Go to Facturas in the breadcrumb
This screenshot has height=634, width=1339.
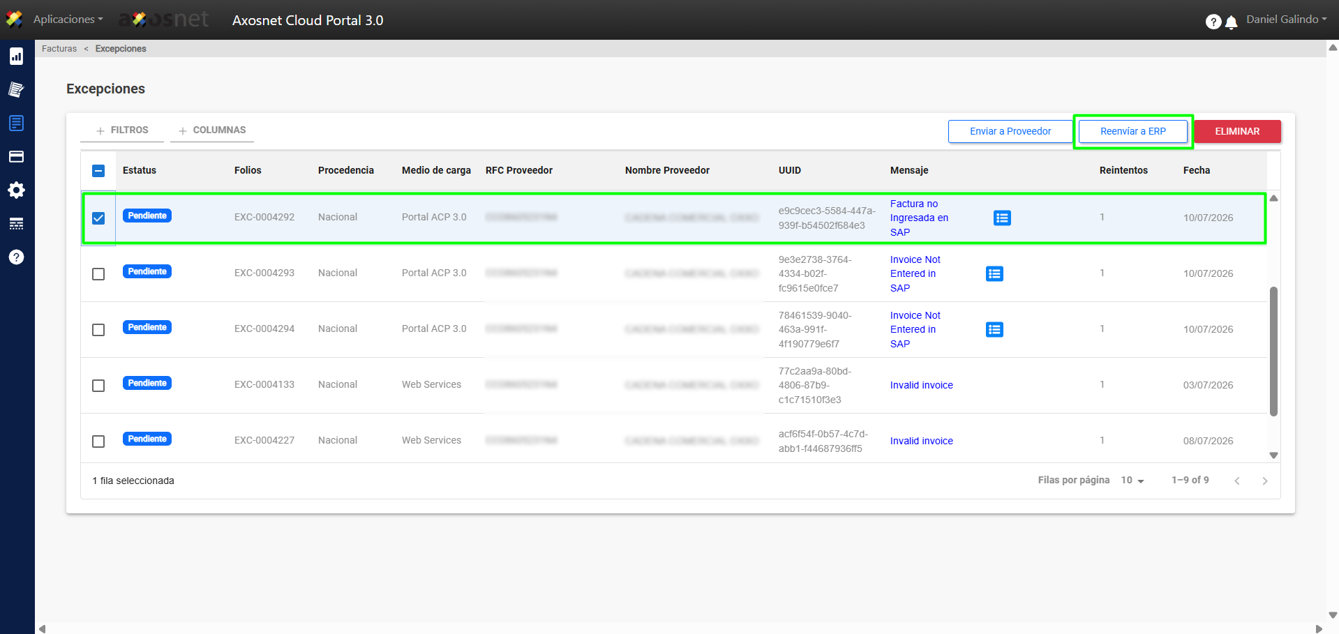coord(59,49)
